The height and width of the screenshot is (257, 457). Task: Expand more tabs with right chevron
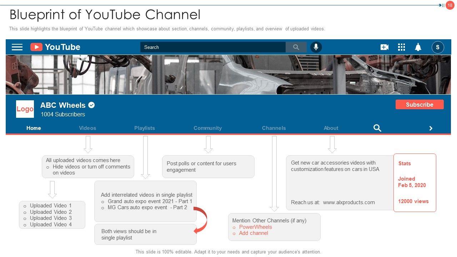[431, 128]
